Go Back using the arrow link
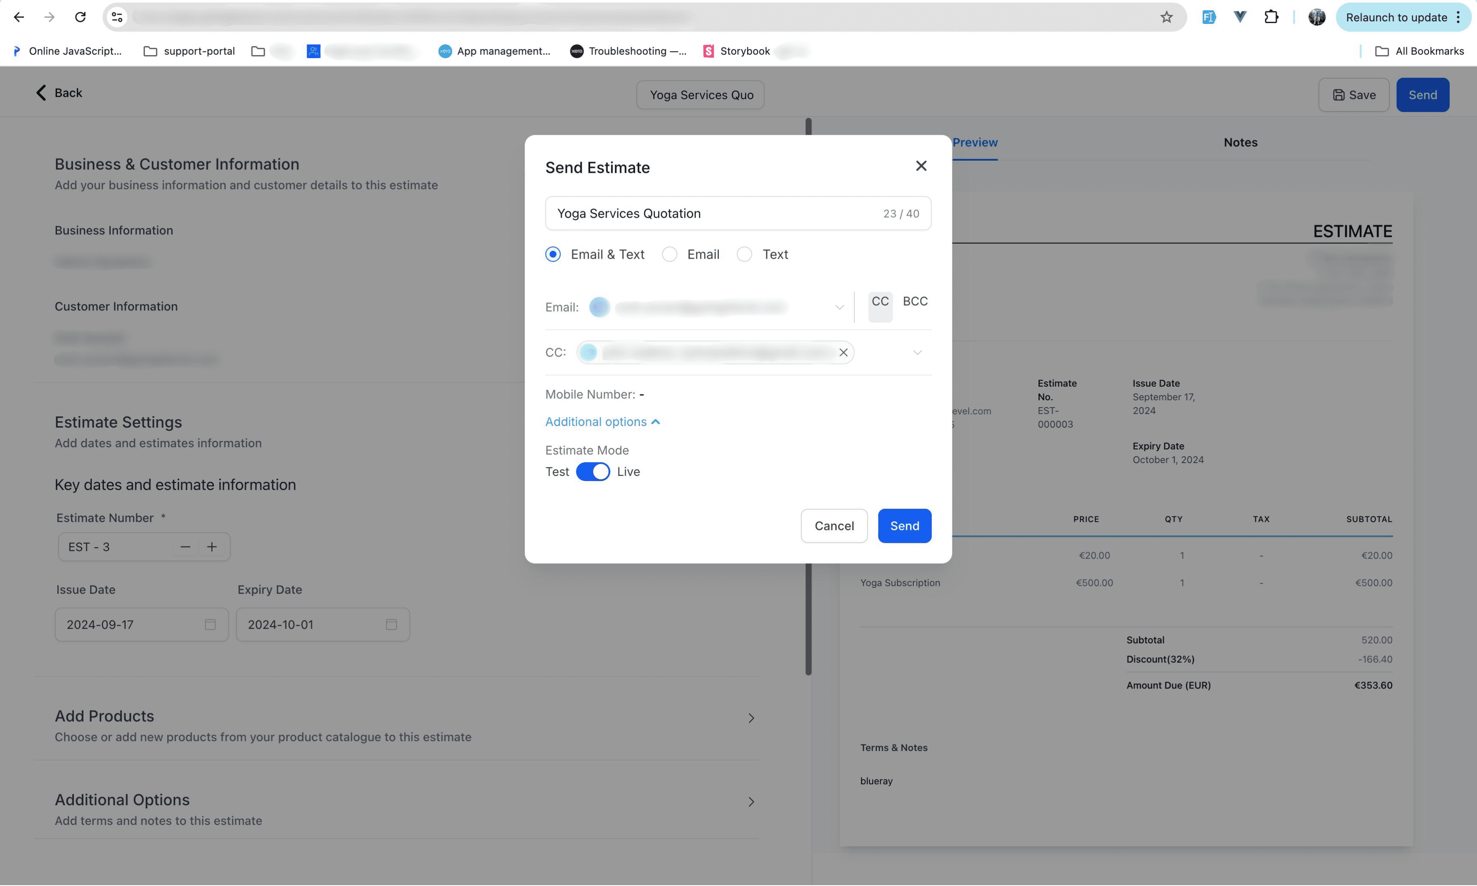 pyautogui.click(x=59, y=92)
